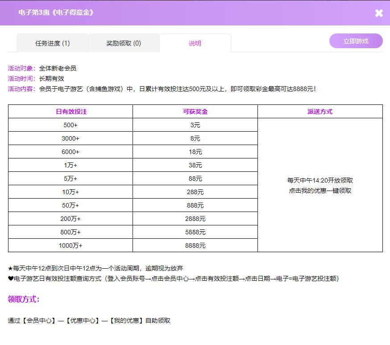Screen dimensions: 390x345
Task: Click the 1万+ row in the table
Action: coord(71,165)
